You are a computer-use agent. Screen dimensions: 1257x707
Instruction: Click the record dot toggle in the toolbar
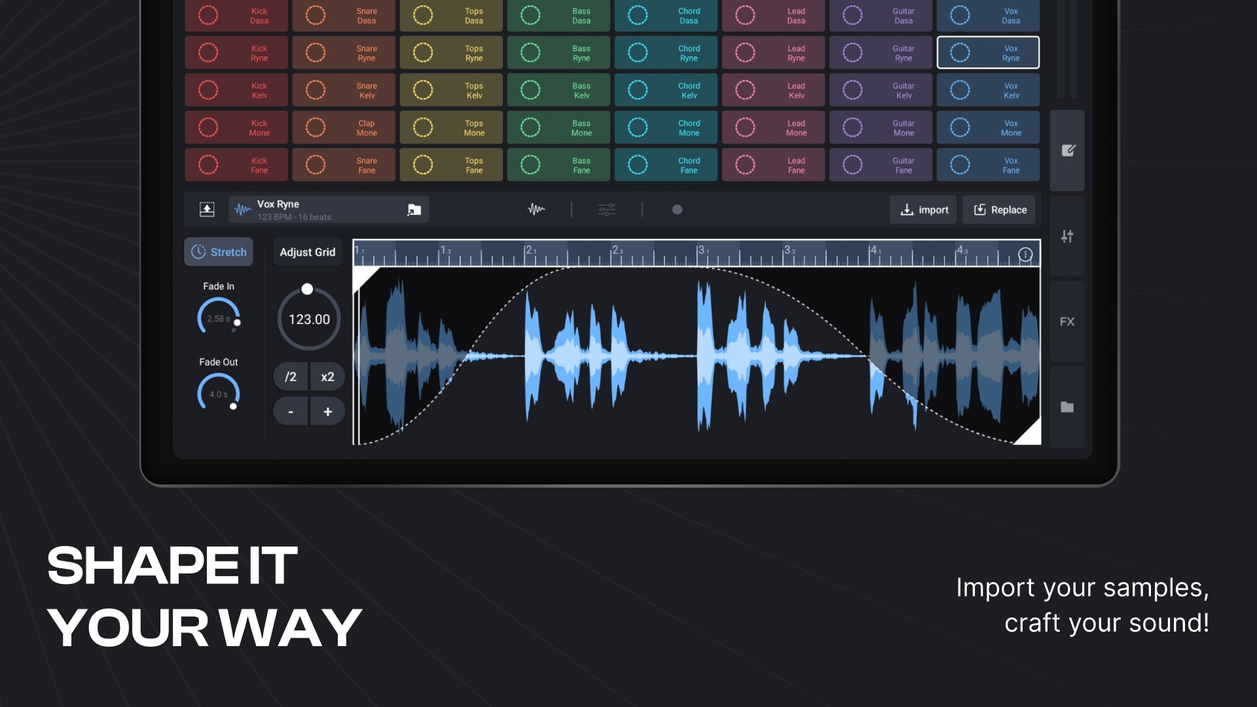pyautogui.click(x=678, y=209)
